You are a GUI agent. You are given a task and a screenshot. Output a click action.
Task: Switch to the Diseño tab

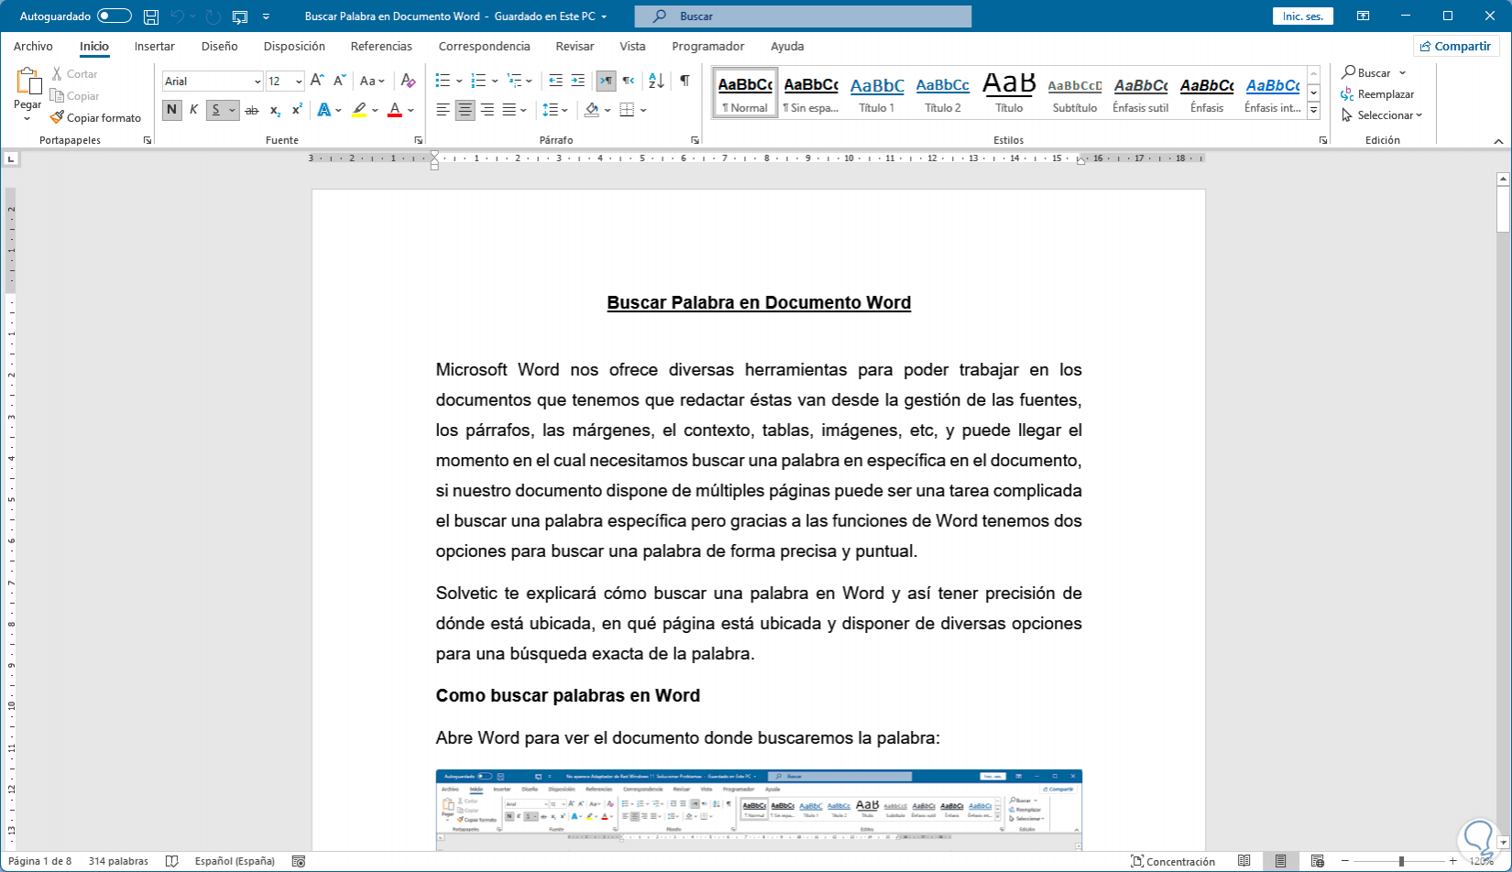point(220,46)
